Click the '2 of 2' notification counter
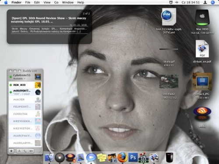Viewport: 219px width, 164px height. pos(86,14)
